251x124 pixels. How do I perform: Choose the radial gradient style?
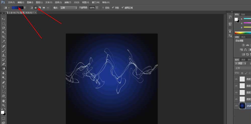click(36, 8)
